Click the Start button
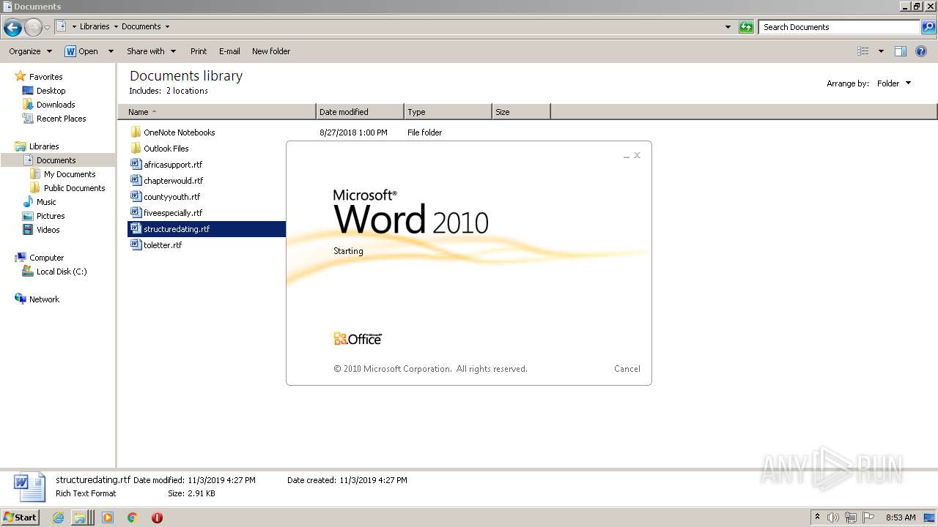The image size is (938, 527). [x=20, y=517]
